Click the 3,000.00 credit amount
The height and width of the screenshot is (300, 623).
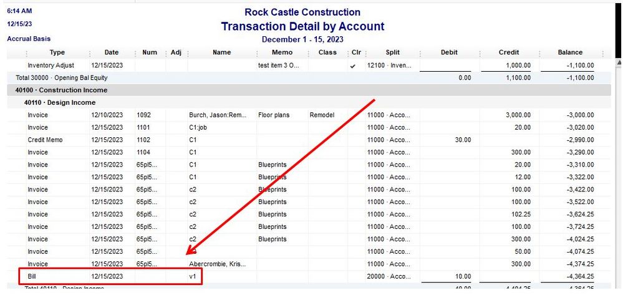tap(518, 115)
